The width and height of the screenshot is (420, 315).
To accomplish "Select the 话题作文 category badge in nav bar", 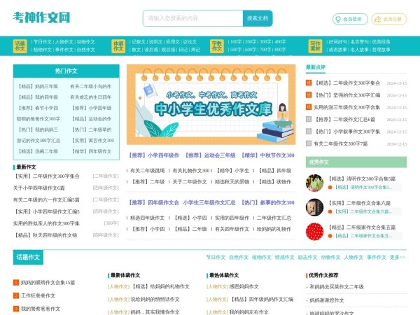I will click(x=20, y=45).
